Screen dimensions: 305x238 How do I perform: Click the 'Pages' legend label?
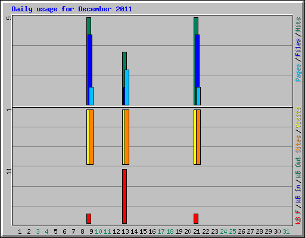298,73
